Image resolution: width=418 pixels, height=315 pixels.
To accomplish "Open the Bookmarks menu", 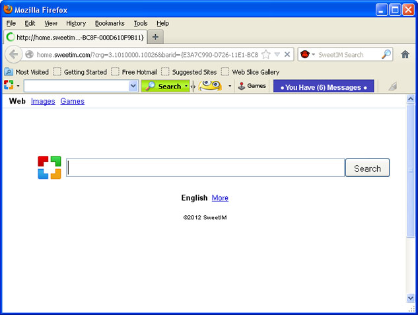I will 110,24.
